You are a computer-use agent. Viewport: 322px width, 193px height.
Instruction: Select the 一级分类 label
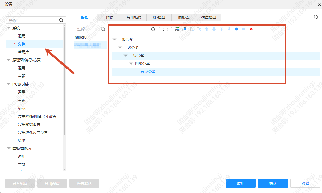(x=126, y=40)
